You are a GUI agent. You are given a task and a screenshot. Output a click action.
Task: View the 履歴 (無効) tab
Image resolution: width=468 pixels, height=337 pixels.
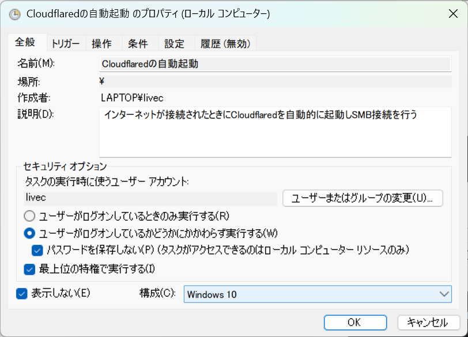click(x=225, y=44)
